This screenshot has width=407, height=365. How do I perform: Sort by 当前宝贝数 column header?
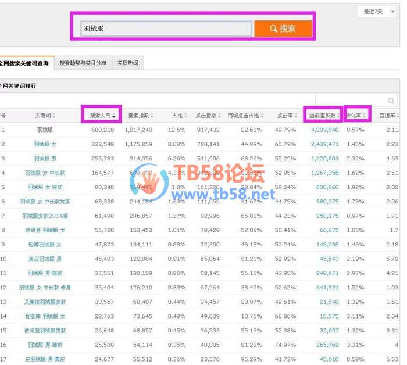(x=322, y=116)
